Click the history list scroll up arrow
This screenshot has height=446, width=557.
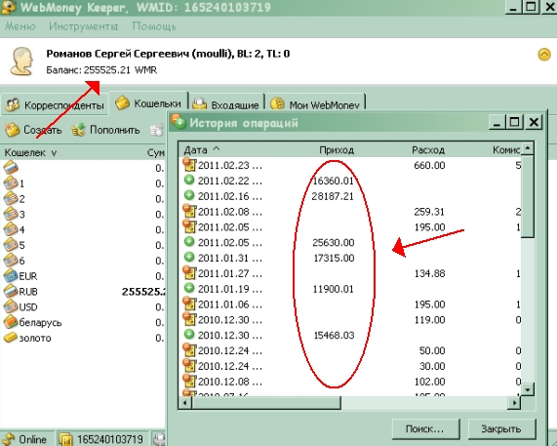click(x=527, y=147)
